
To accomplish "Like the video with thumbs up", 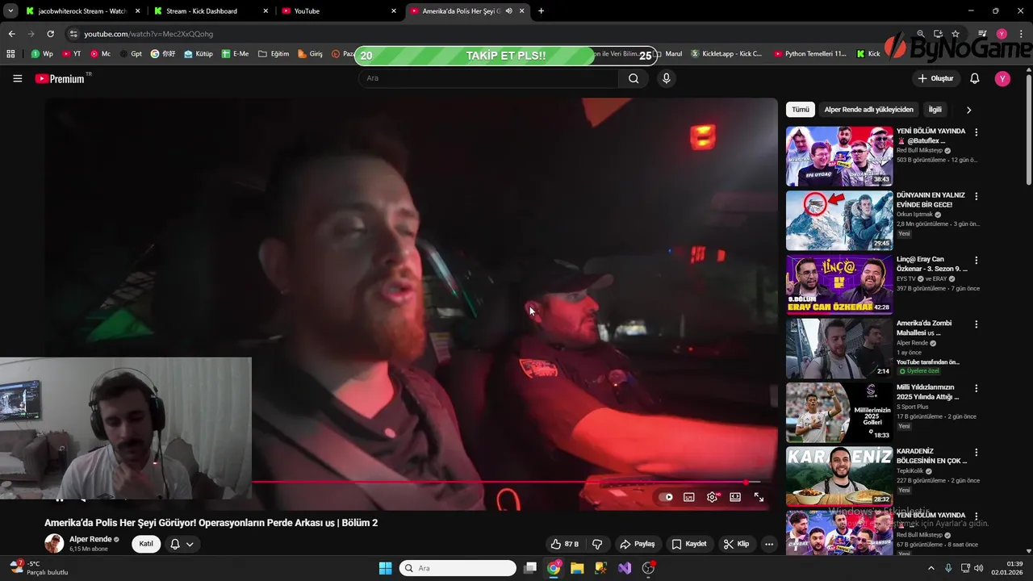I will [565, 544].
